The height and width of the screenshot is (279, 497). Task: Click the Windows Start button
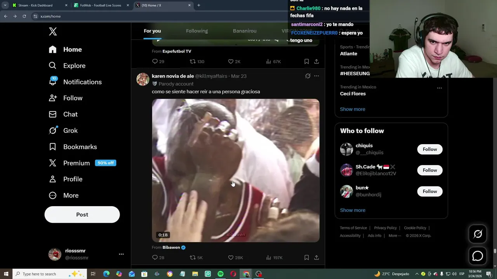click(6, 274)
